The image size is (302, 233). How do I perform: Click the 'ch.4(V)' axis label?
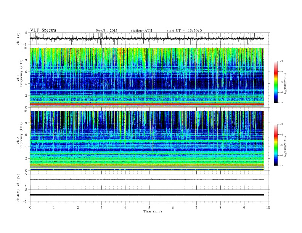pos(18,195)
